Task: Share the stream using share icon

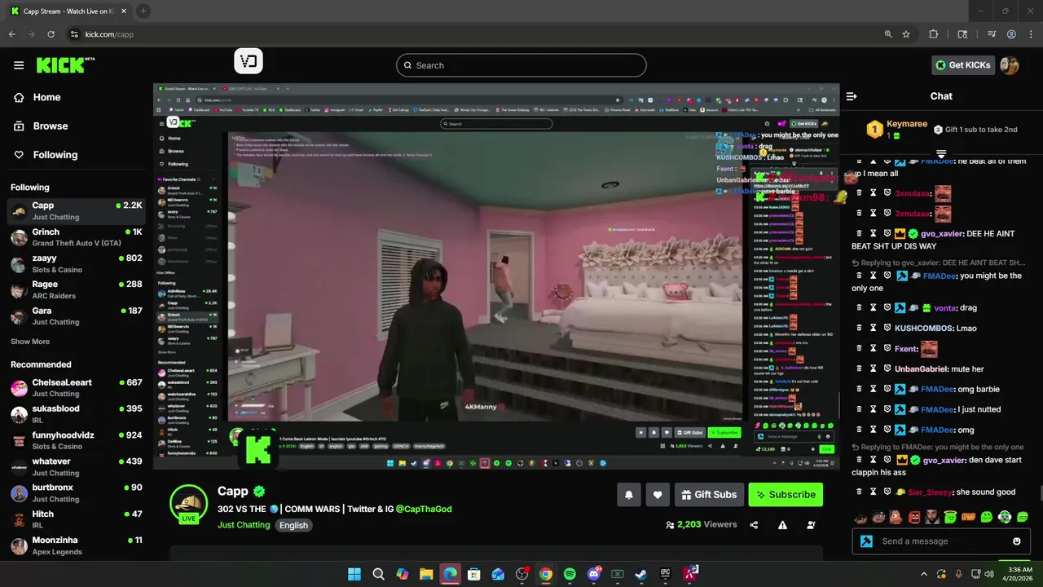Action: (x=754, y=525)
